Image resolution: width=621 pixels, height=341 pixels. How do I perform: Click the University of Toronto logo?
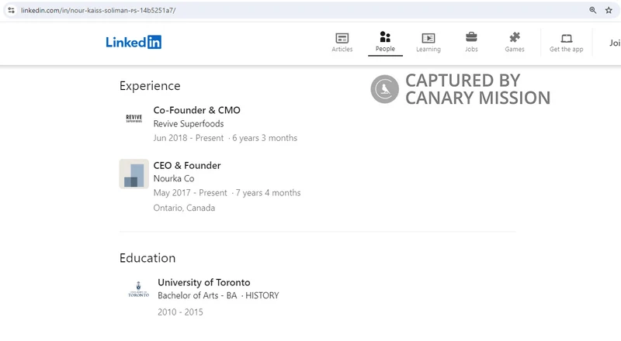pos(138,290)
